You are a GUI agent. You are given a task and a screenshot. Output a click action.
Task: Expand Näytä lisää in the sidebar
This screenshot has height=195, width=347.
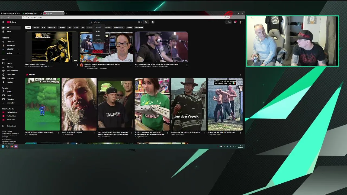pyautogui.click(x=11, y=103)
